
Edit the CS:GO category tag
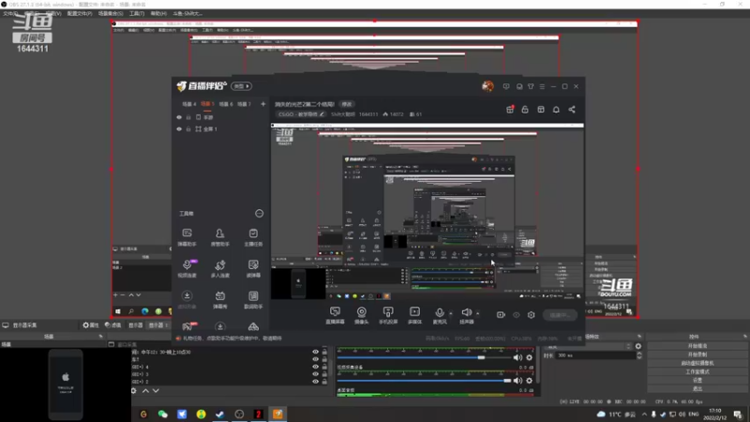301,114
